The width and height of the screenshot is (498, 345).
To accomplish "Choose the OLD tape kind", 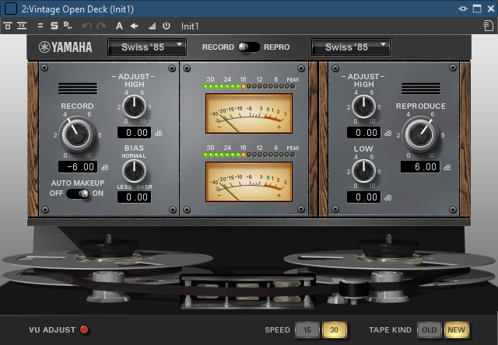I will coord(428,330).
